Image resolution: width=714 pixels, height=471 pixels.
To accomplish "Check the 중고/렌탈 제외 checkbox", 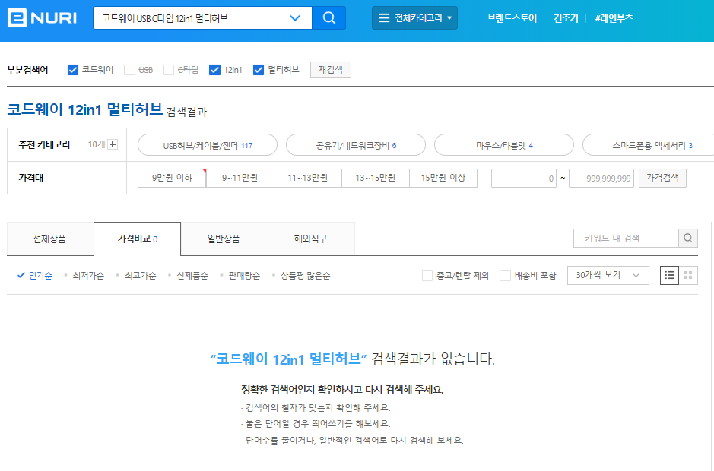I will [x=427, y=276].
